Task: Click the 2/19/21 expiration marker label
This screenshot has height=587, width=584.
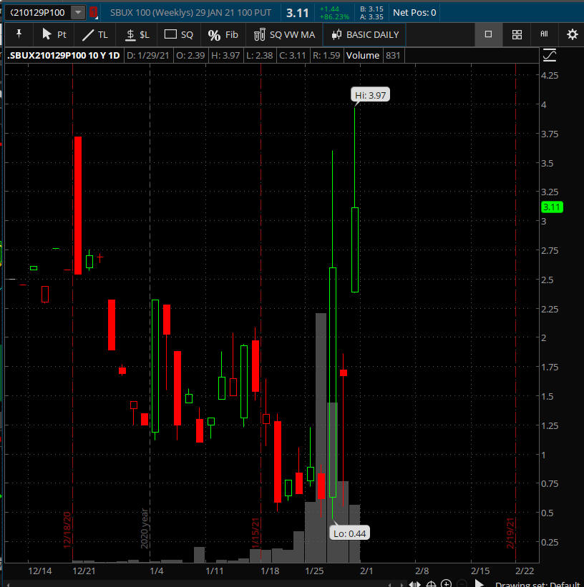Action: (x=510, y=533)
